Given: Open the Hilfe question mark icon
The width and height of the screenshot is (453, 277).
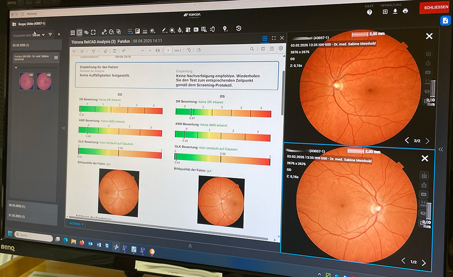Looking at the screenshot, I should 370,12.
